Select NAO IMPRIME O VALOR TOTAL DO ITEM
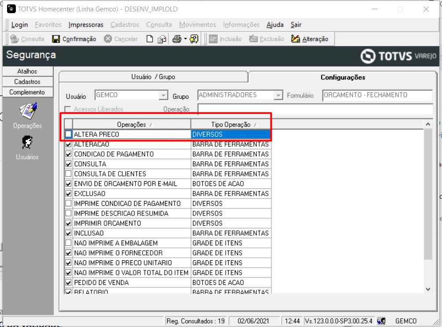Viewport: 442px width, 327px height. (x=132, y=273)
